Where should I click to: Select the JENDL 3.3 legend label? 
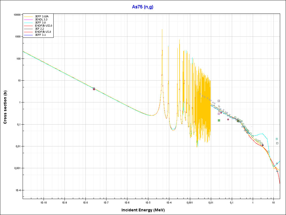[41, 19]
